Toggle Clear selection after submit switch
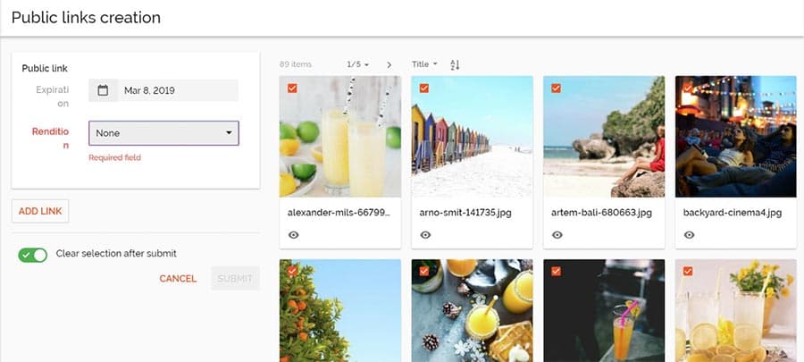The height and width of the screenshot is (362, 804). (32, 255)
